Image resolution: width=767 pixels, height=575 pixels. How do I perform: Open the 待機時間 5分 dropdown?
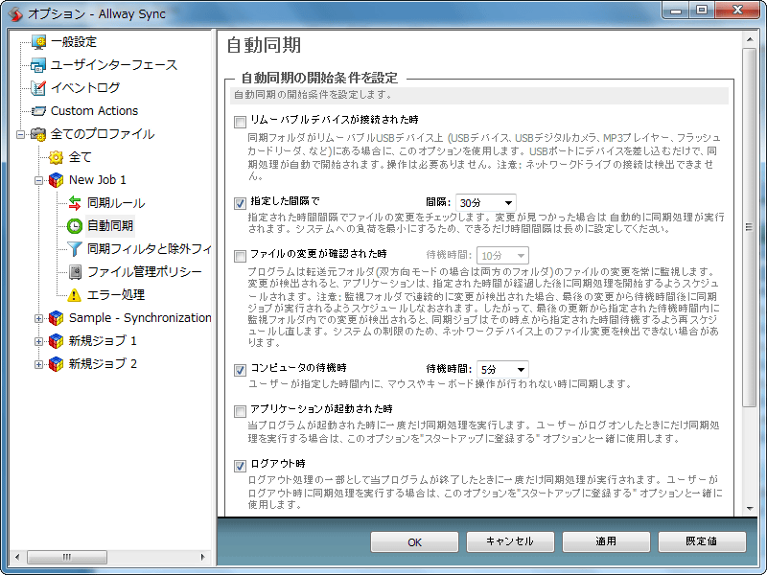[x=502, y=369]
